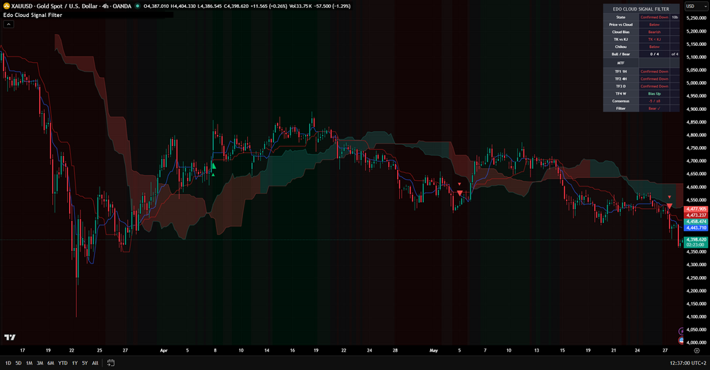Set range to YTD
Viewport: 710px width, 370px height.
tap(63, 363)
